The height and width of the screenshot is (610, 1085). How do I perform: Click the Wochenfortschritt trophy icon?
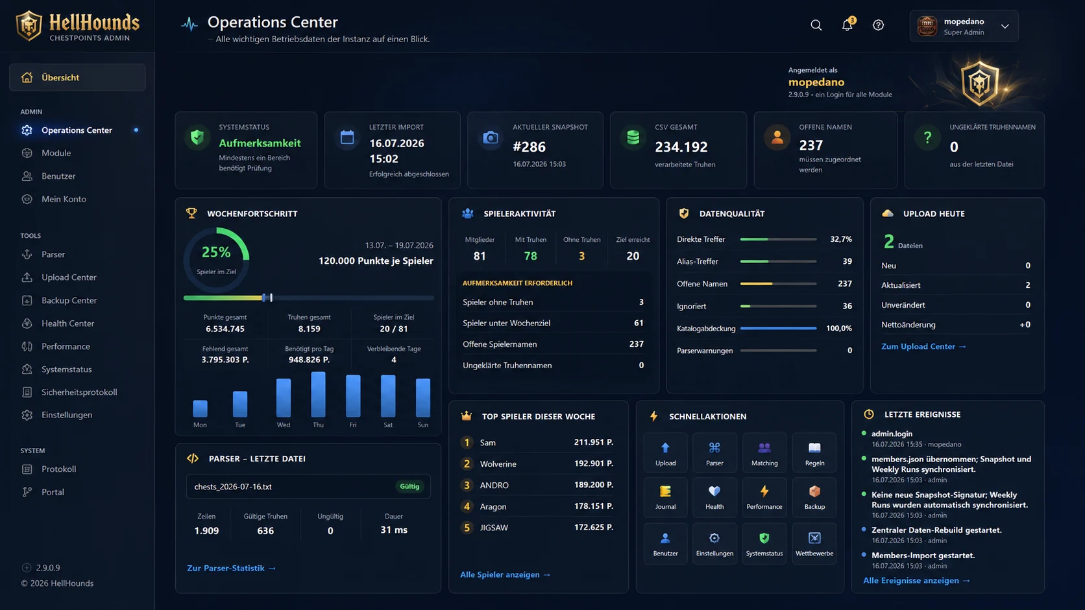191,213
